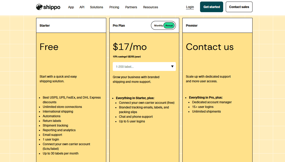Open the Solutions menu
The height and width of the screenshot is (162, 285).
tap(96, 7)
